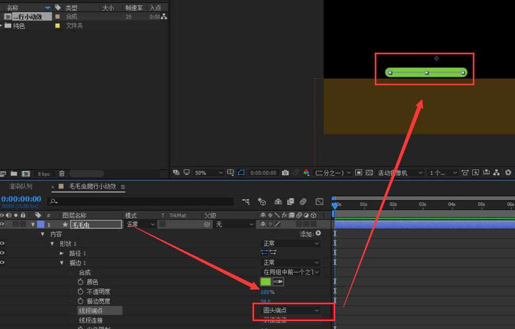
Task: Toggle the stopwatch for 不透明度
Action: point(81,292)
